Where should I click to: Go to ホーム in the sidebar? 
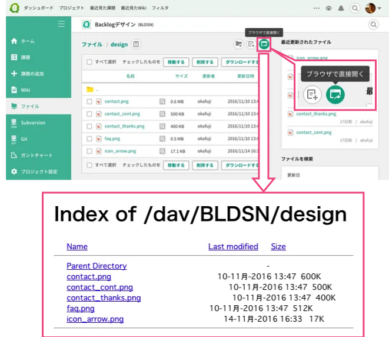click(x=38, y=41)
